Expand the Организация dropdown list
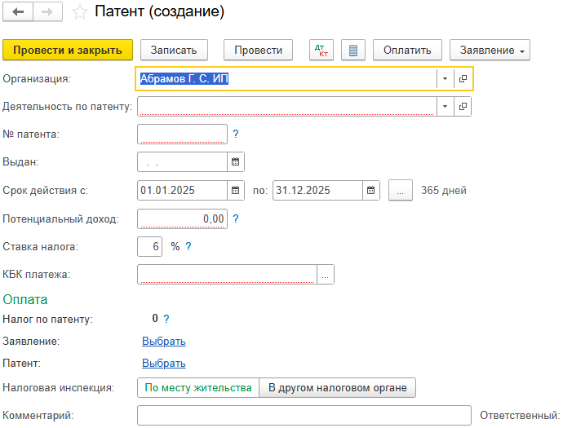The height and width of the screenshot is (428, 563). point(445,78)
